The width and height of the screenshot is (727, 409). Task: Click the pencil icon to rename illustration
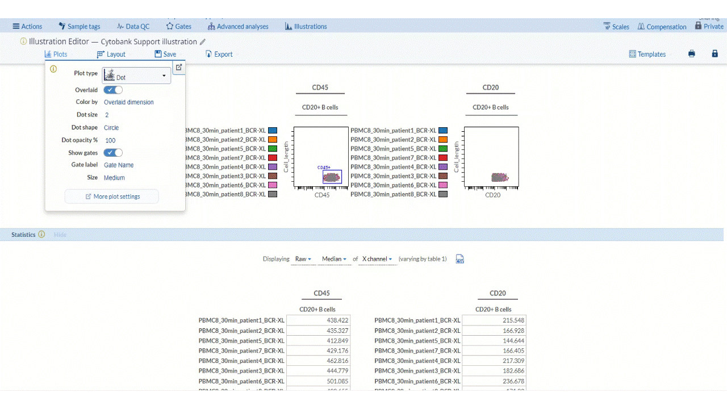[203, 42]
